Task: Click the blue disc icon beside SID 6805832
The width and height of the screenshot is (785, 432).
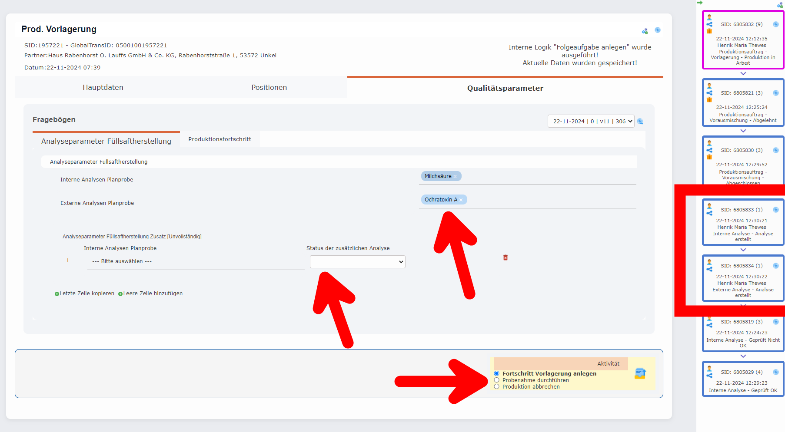Action: (775, 25)
